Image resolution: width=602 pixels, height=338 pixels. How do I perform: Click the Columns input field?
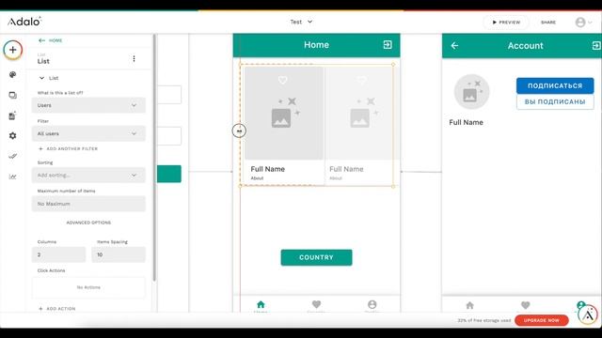[x=58, y=254]
